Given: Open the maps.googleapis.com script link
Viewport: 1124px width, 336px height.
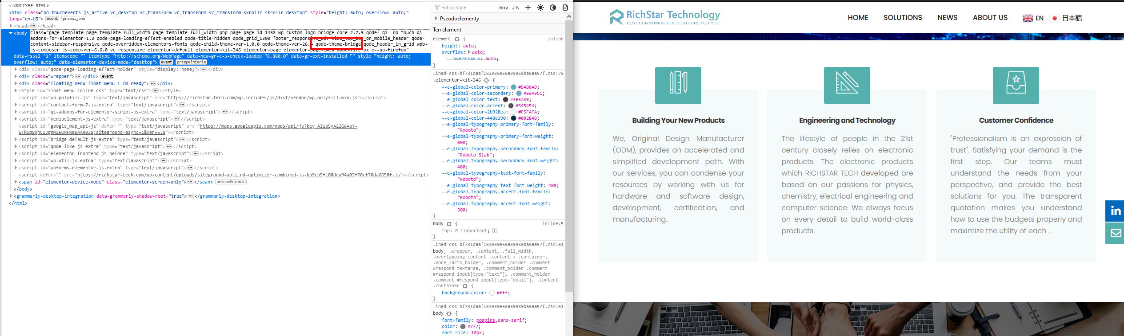Looking at the screenshot, I should coord(188,129).
